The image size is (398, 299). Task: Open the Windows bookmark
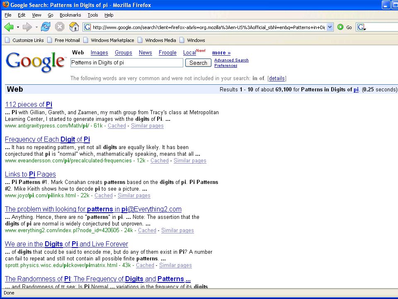click(x=192, y=40)
